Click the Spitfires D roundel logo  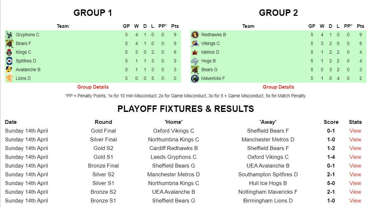[9, 61]
